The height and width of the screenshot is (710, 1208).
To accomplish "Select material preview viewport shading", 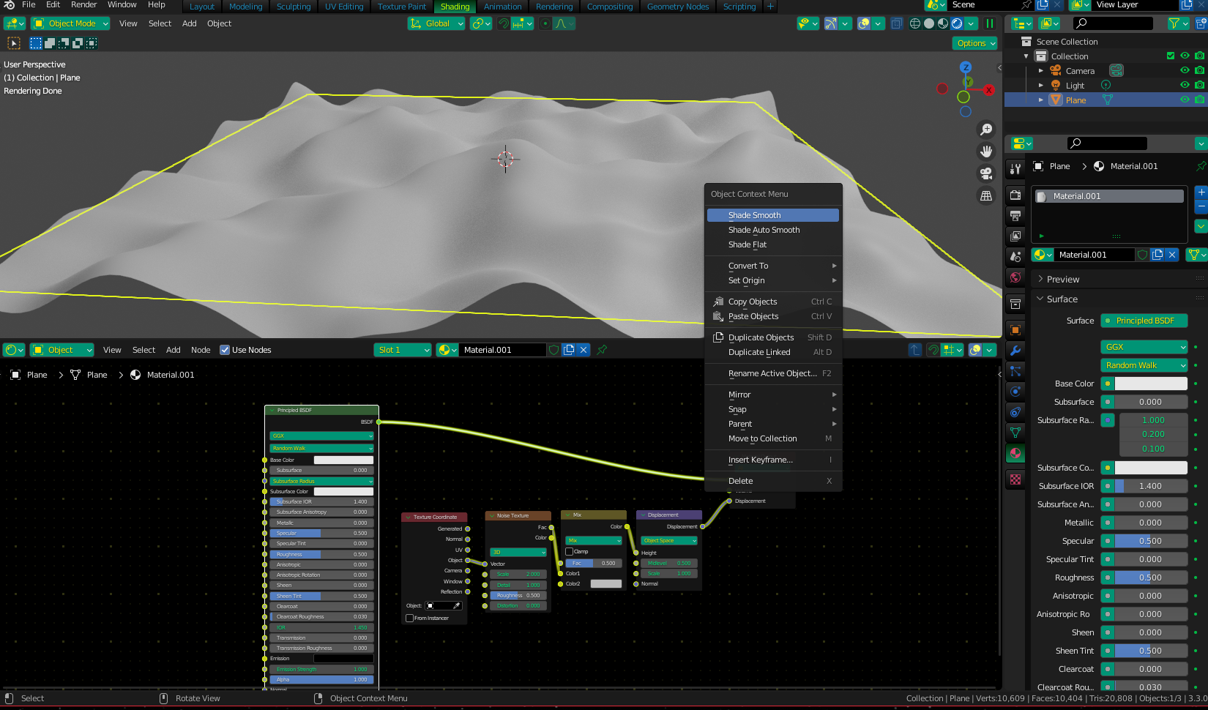I will pos(943,23).
